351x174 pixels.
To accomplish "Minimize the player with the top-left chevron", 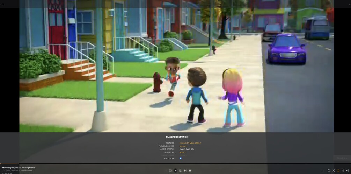I will [3, 4].
